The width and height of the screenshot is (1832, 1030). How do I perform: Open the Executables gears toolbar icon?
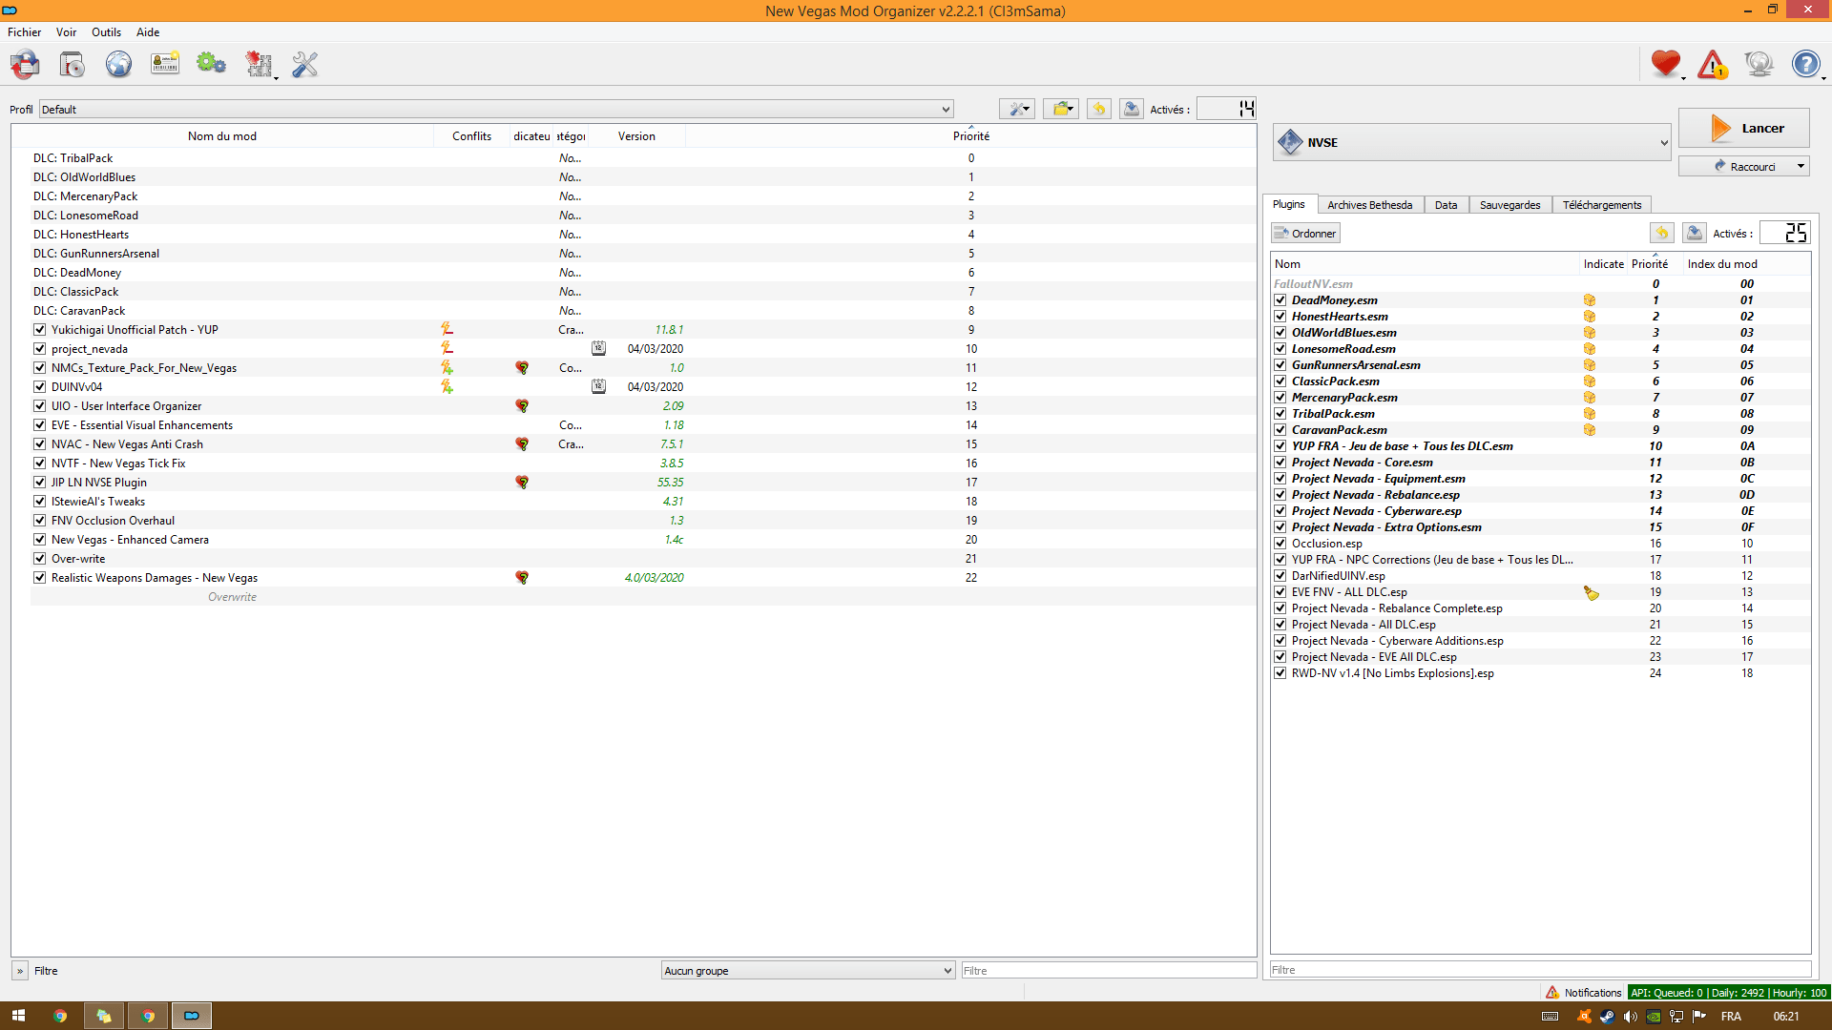pyautogui.click(x=211, y=65)
